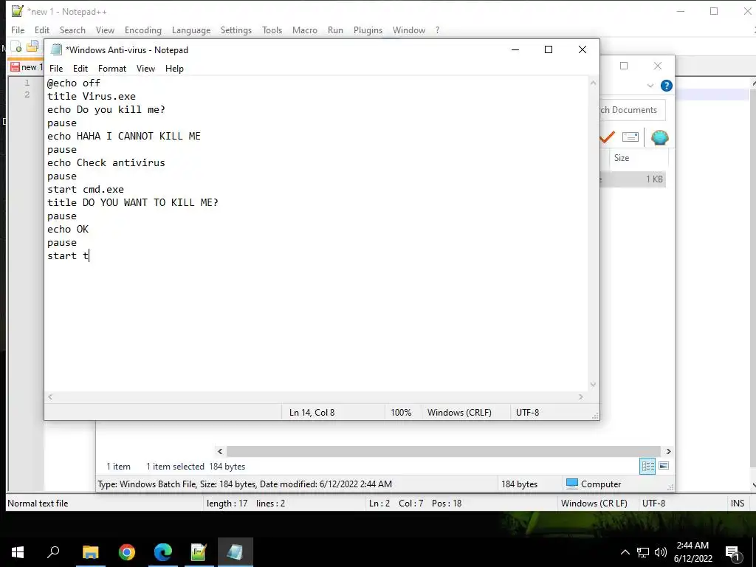
Task: Click 'INS' in Notepad++ status bar
Action: pyautogui.click(x=738, y=504)
